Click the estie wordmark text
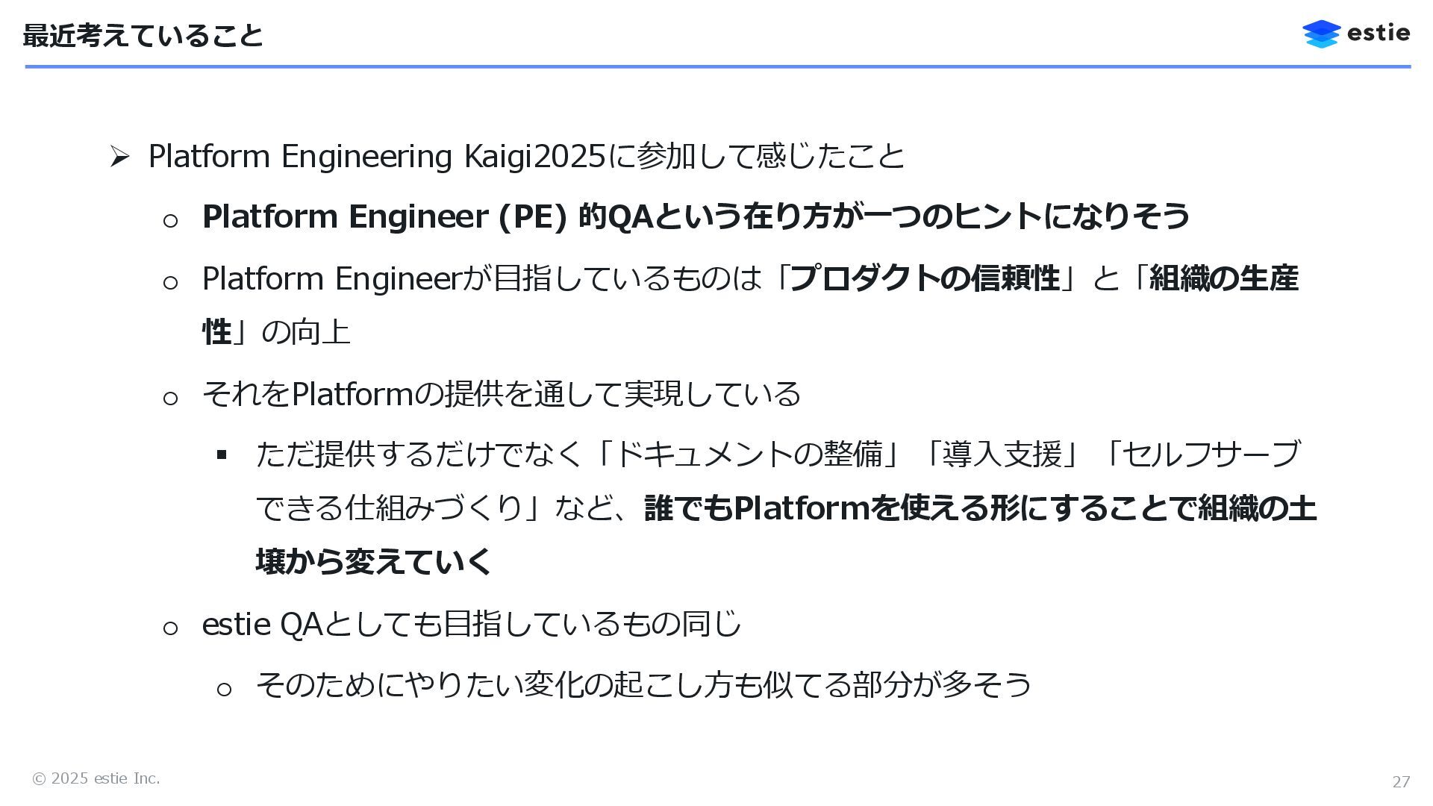This screenshot has height=806, width=1433. tap(1379, 34)
